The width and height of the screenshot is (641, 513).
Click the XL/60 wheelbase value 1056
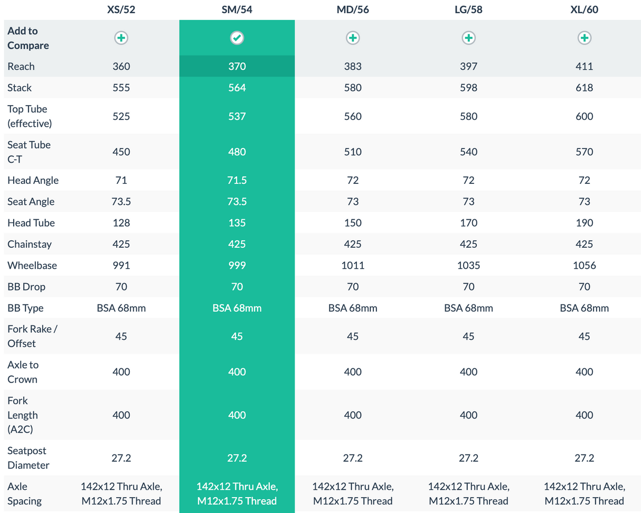584,265
